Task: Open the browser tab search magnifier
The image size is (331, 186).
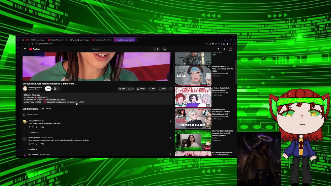Action: pyautogui.click(x=224, y=40)
